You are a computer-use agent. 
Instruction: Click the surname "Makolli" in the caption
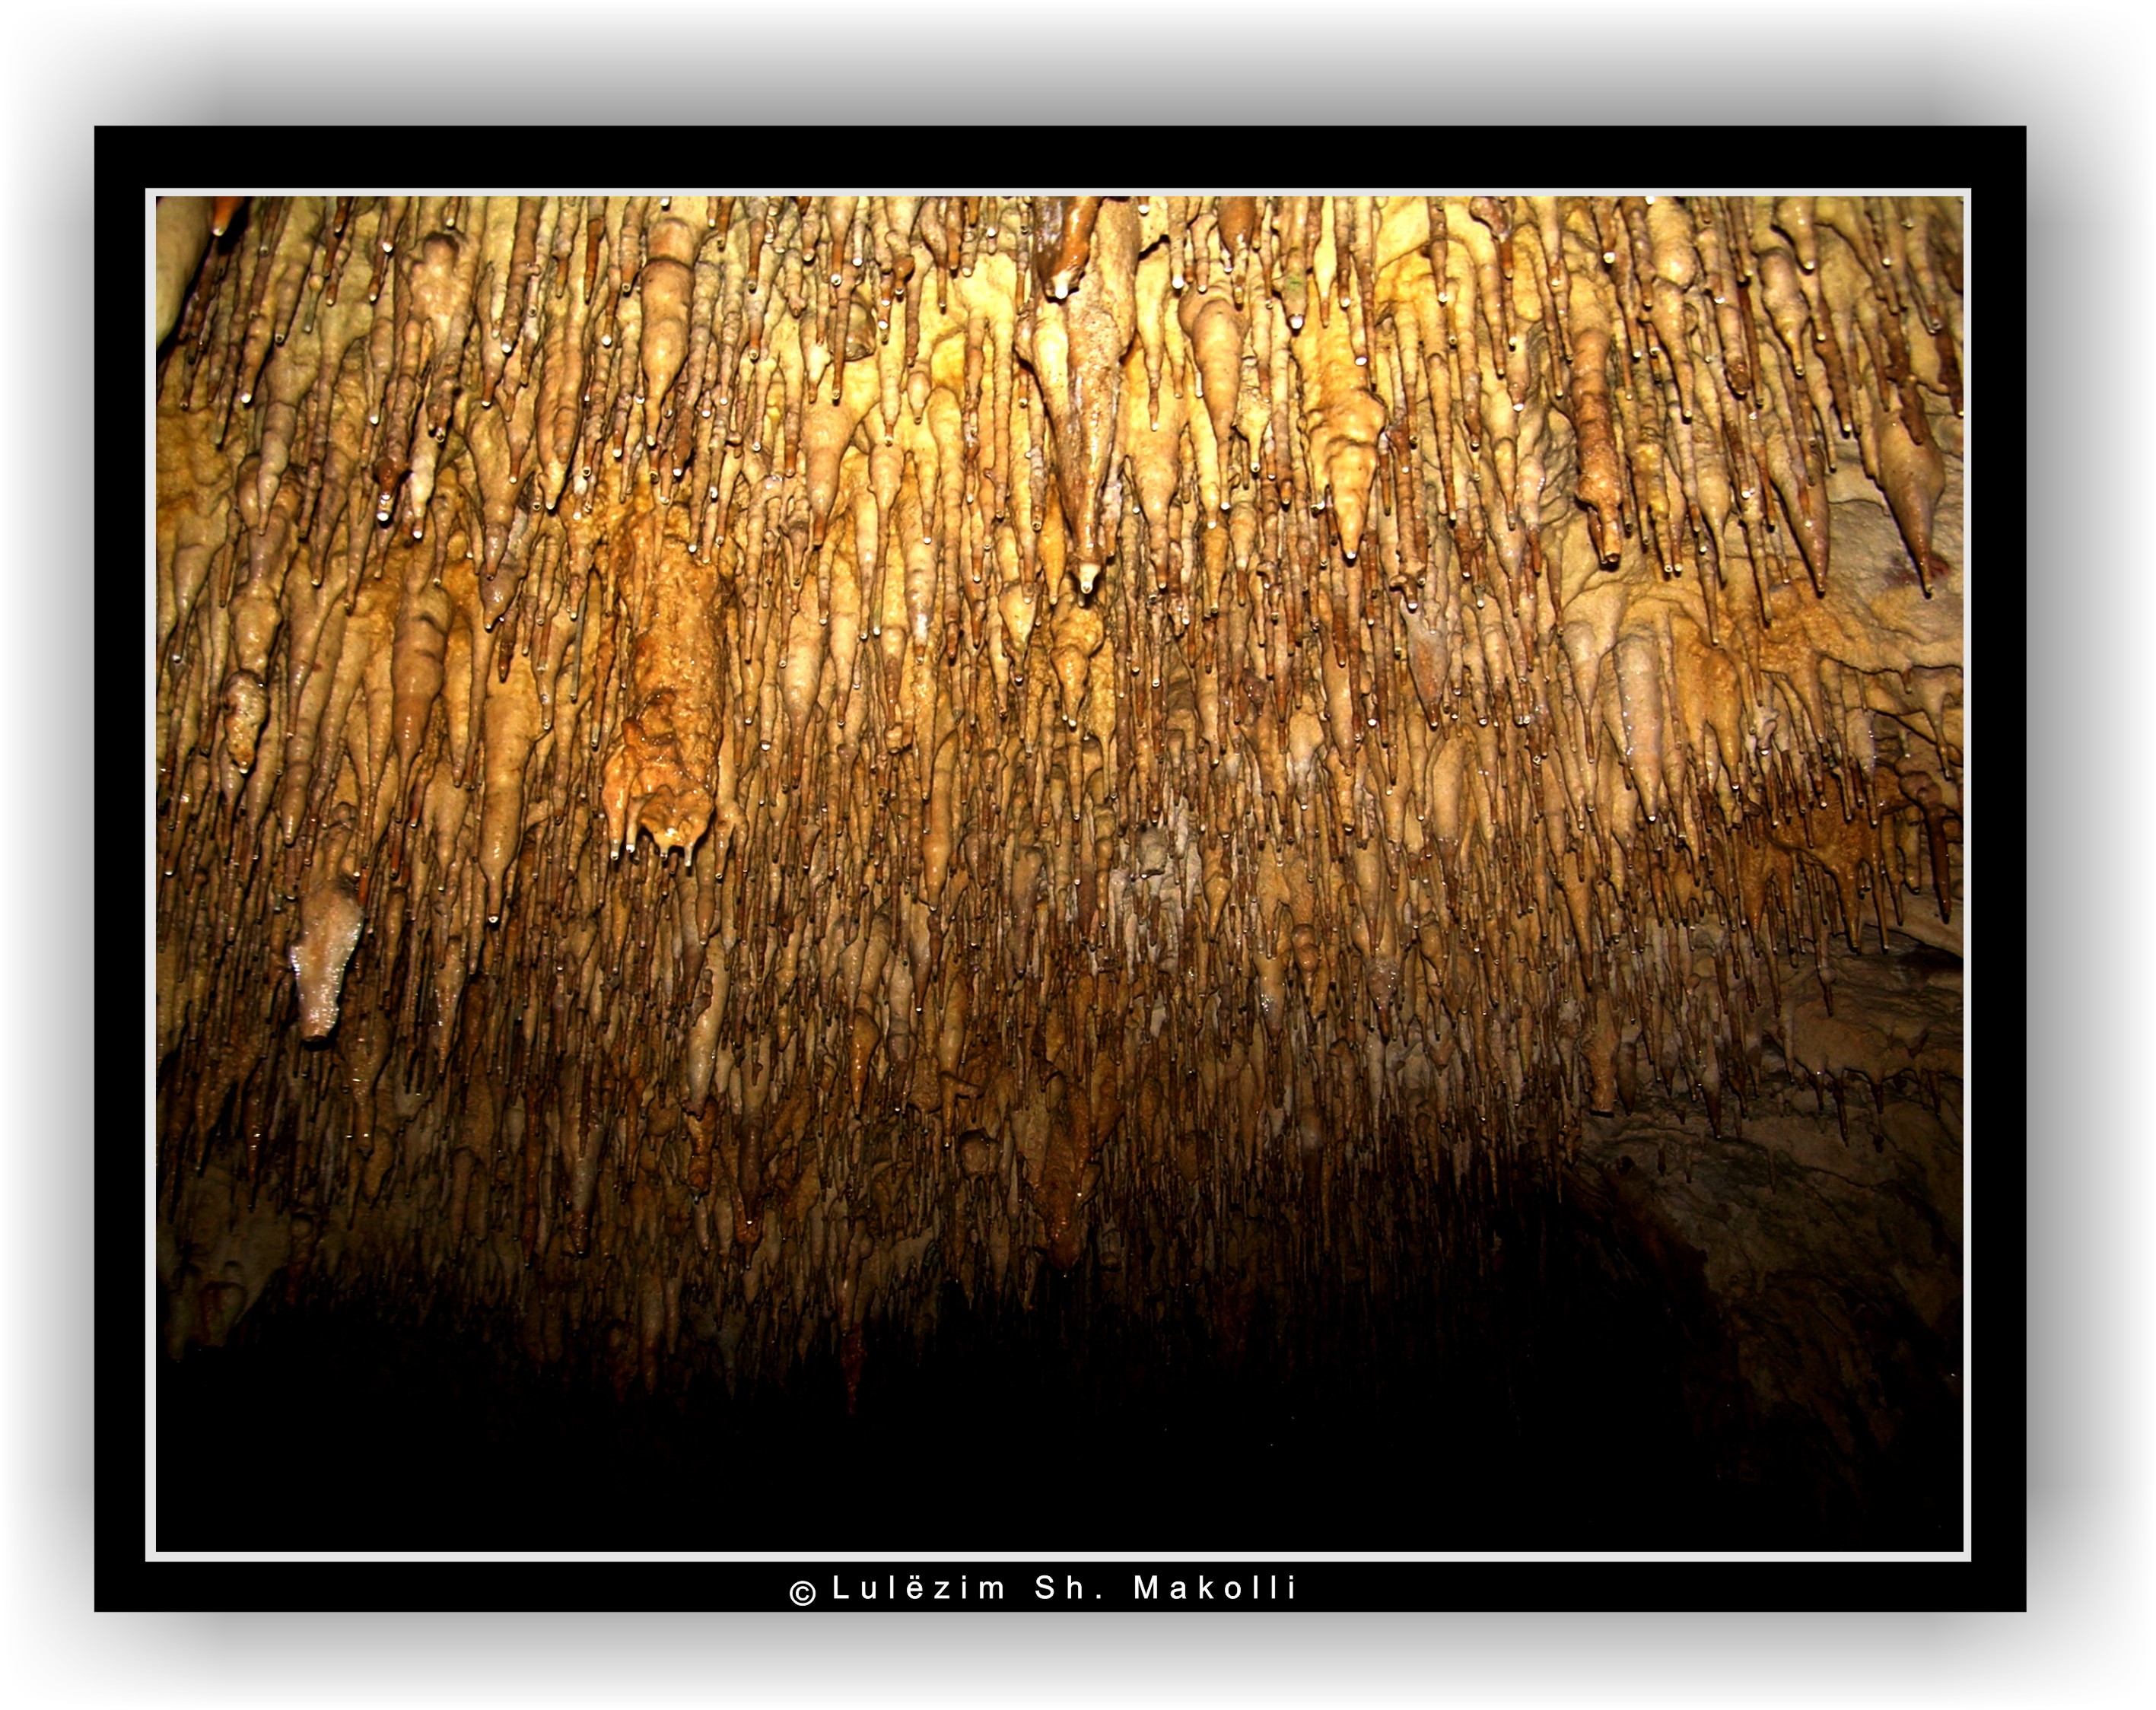coord(1214,1588)
